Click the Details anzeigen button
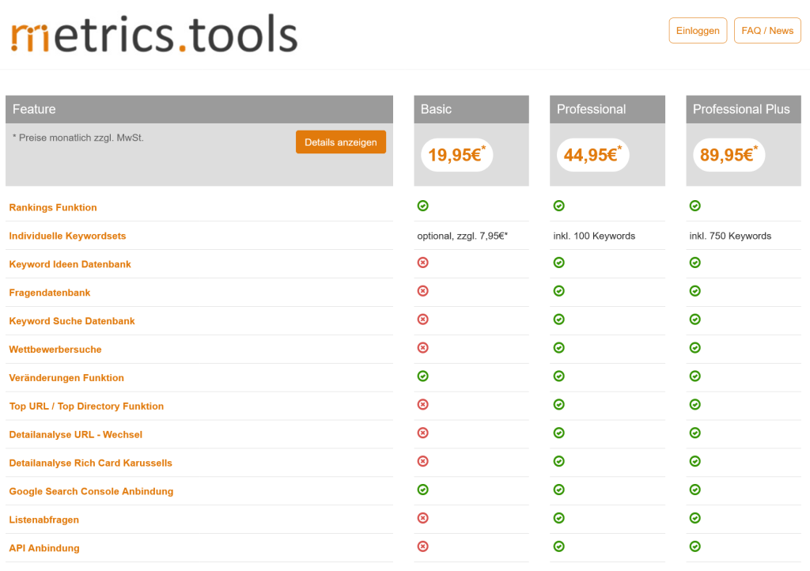This screenshot has height=571, width=810. [x=340, y=142]
